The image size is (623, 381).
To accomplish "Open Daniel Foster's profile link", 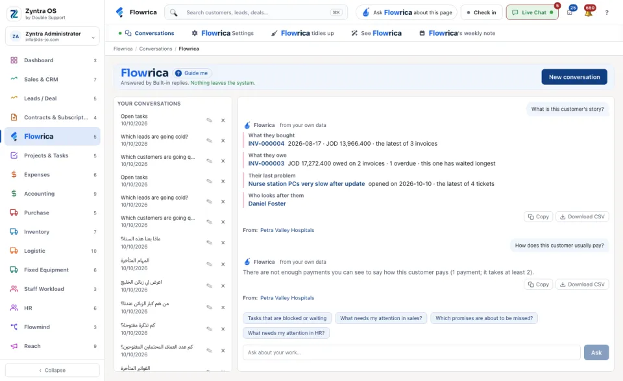I will click(x=267, y=203).
